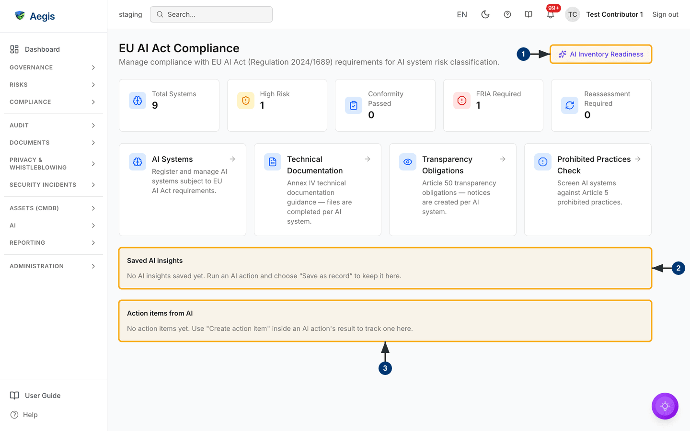Expand the DOCUMENTS sidebar section
The image size is (690, 431).
point(53,143)
